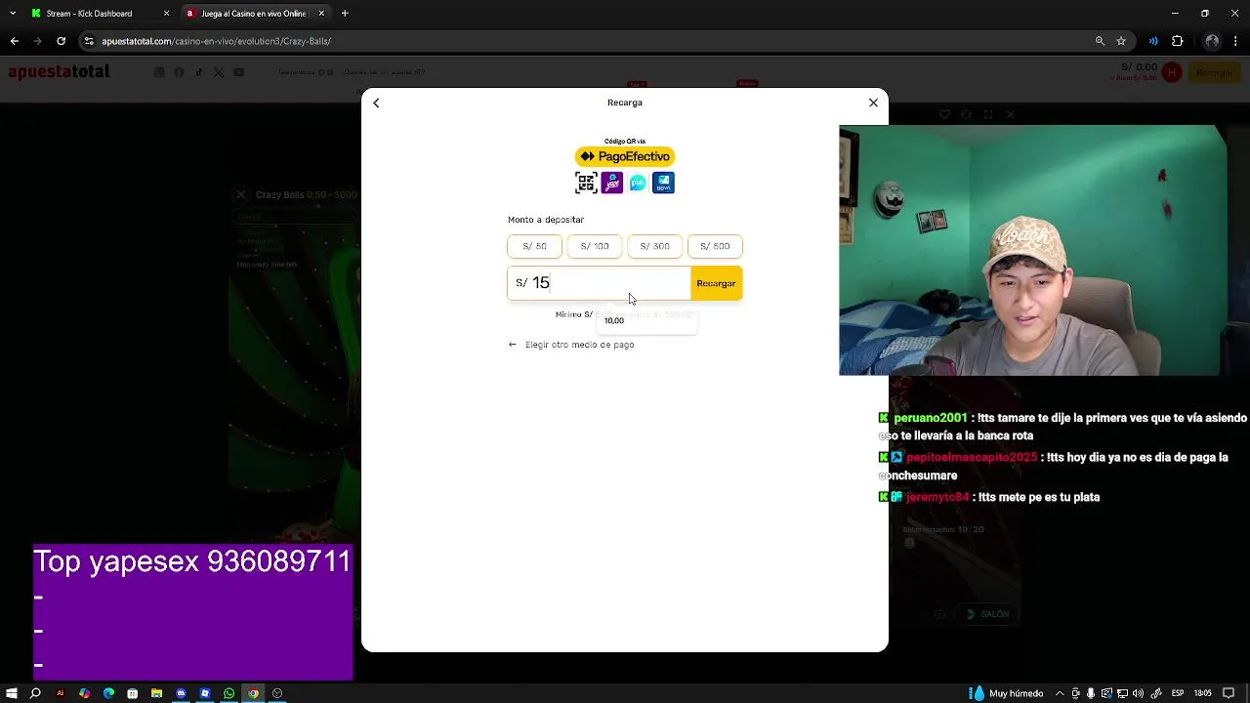Open the zoom magnifier in address bar
Image resolution: width=1250 pixels, height=703 pixels.
[x=1100, y=41]
